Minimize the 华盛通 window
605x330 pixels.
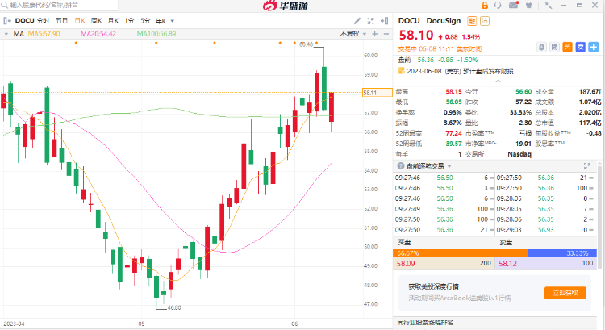click(564, 6)
